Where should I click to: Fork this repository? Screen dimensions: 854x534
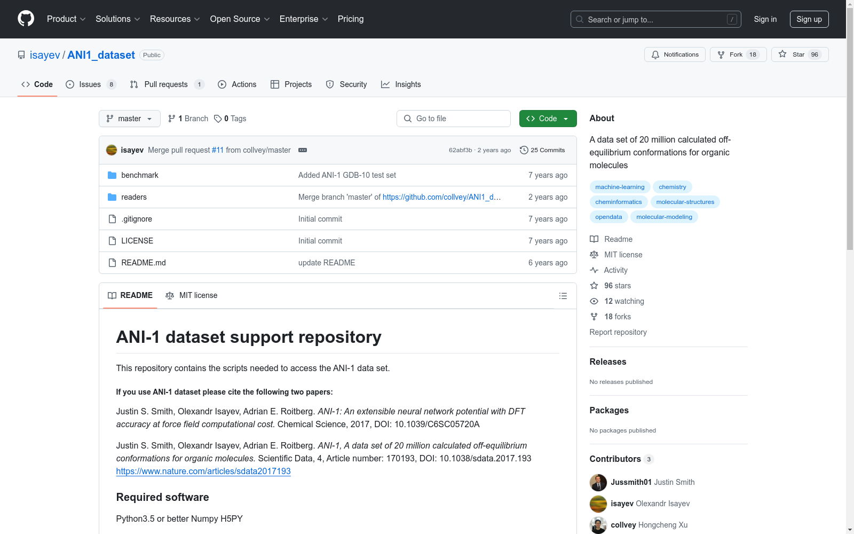pos(738,54)
